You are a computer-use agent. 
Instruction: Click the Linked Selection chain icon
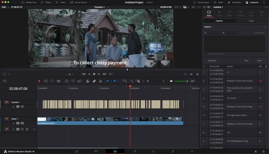[94, 81]
